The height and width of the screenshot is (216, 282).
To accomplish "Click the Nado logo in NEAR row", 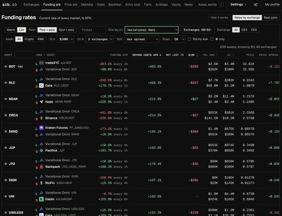I will (x=42, y=102).
